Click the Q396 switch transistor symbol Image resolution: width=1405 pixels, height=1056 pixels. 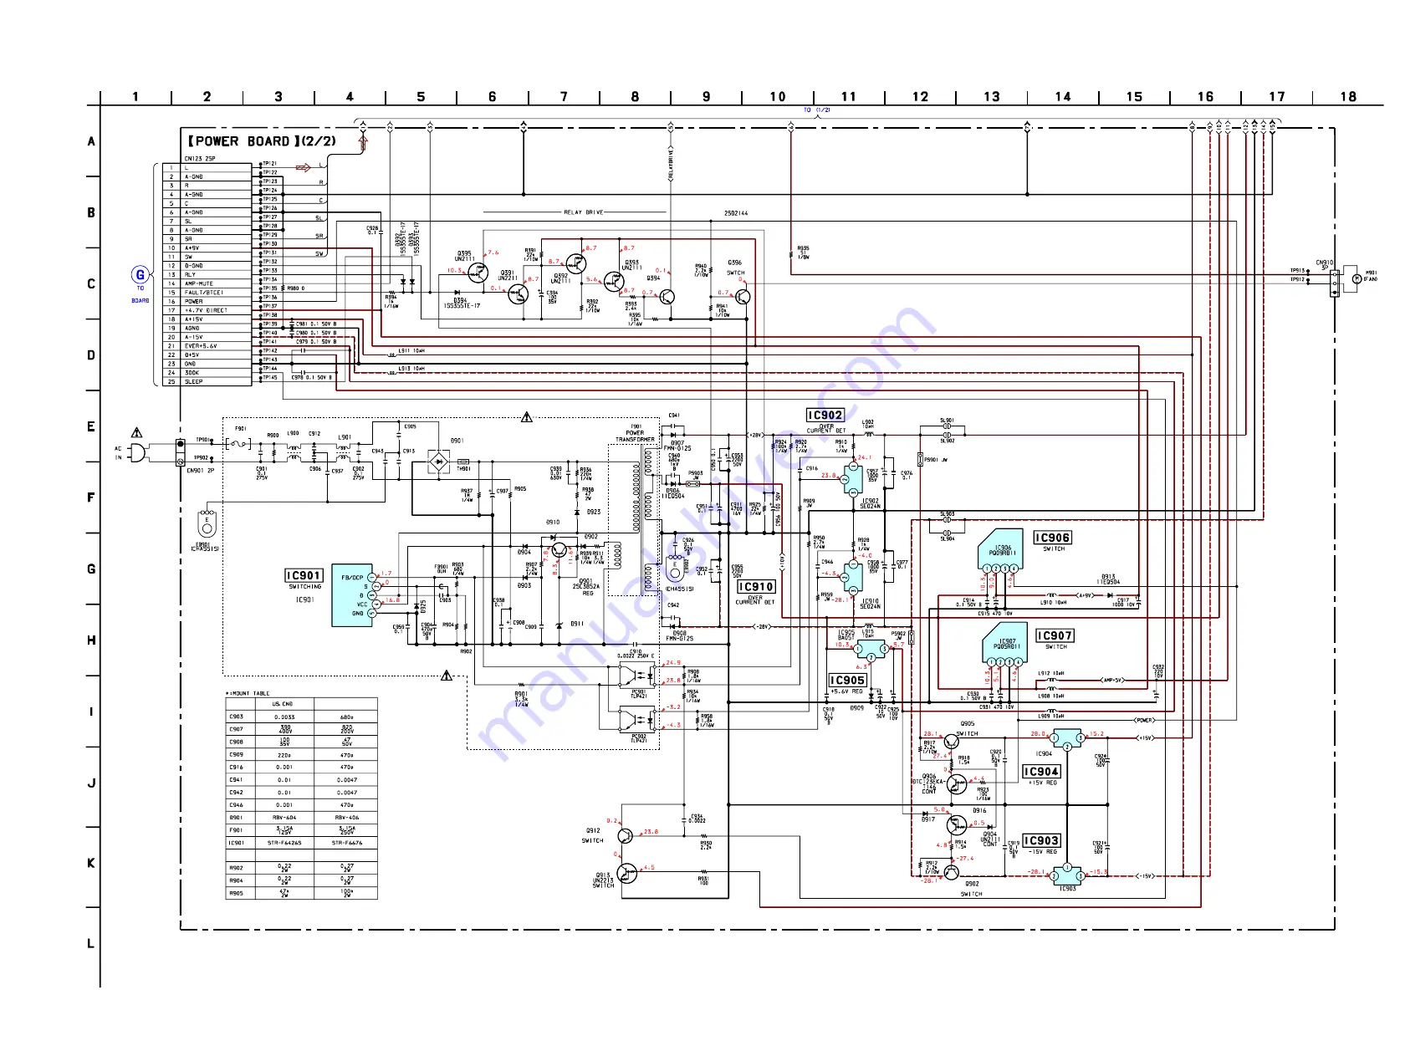click(x=742, y=296)
